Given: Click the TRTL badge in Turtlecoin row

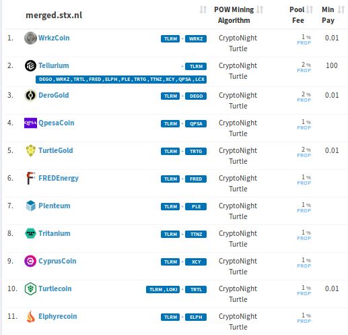Looking at the screenshot, I should (196, 289).
